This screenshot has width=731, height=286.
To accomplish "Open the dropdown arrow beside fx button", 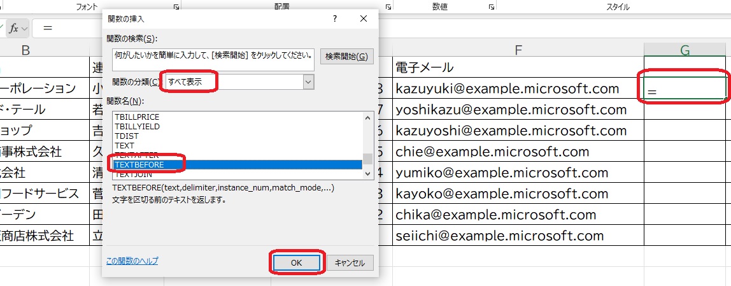I will (x=25, y=29).
